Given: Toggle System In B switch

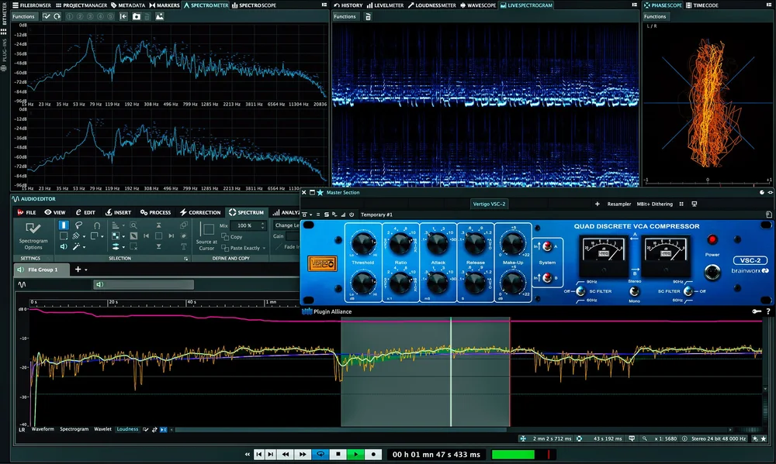Looking at the screenshot, I should pos(547,278).
